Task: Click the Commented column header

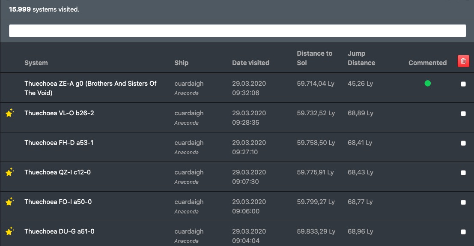Action: pyautogui.click(x=427, y=63)
